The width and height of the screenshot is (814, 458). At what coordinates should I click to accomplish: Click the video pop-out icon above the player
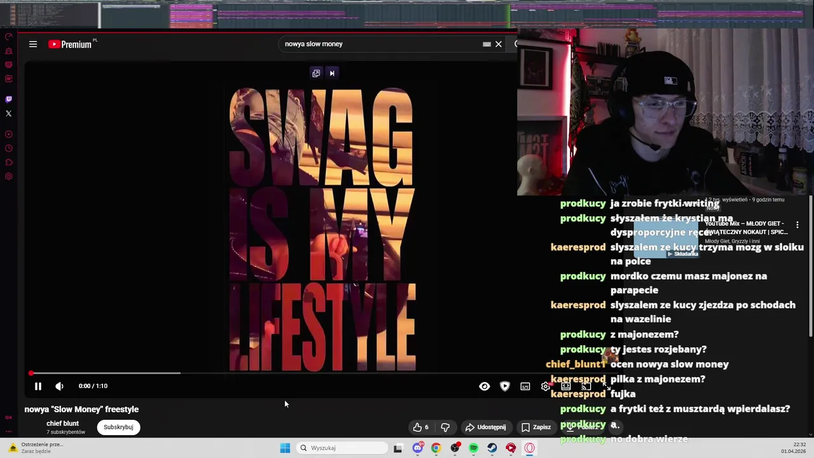[316, 73]
